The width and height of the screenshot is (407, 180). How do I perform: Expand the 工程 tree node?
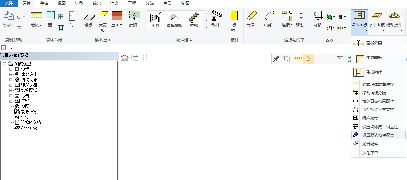(x=11, y=101)
